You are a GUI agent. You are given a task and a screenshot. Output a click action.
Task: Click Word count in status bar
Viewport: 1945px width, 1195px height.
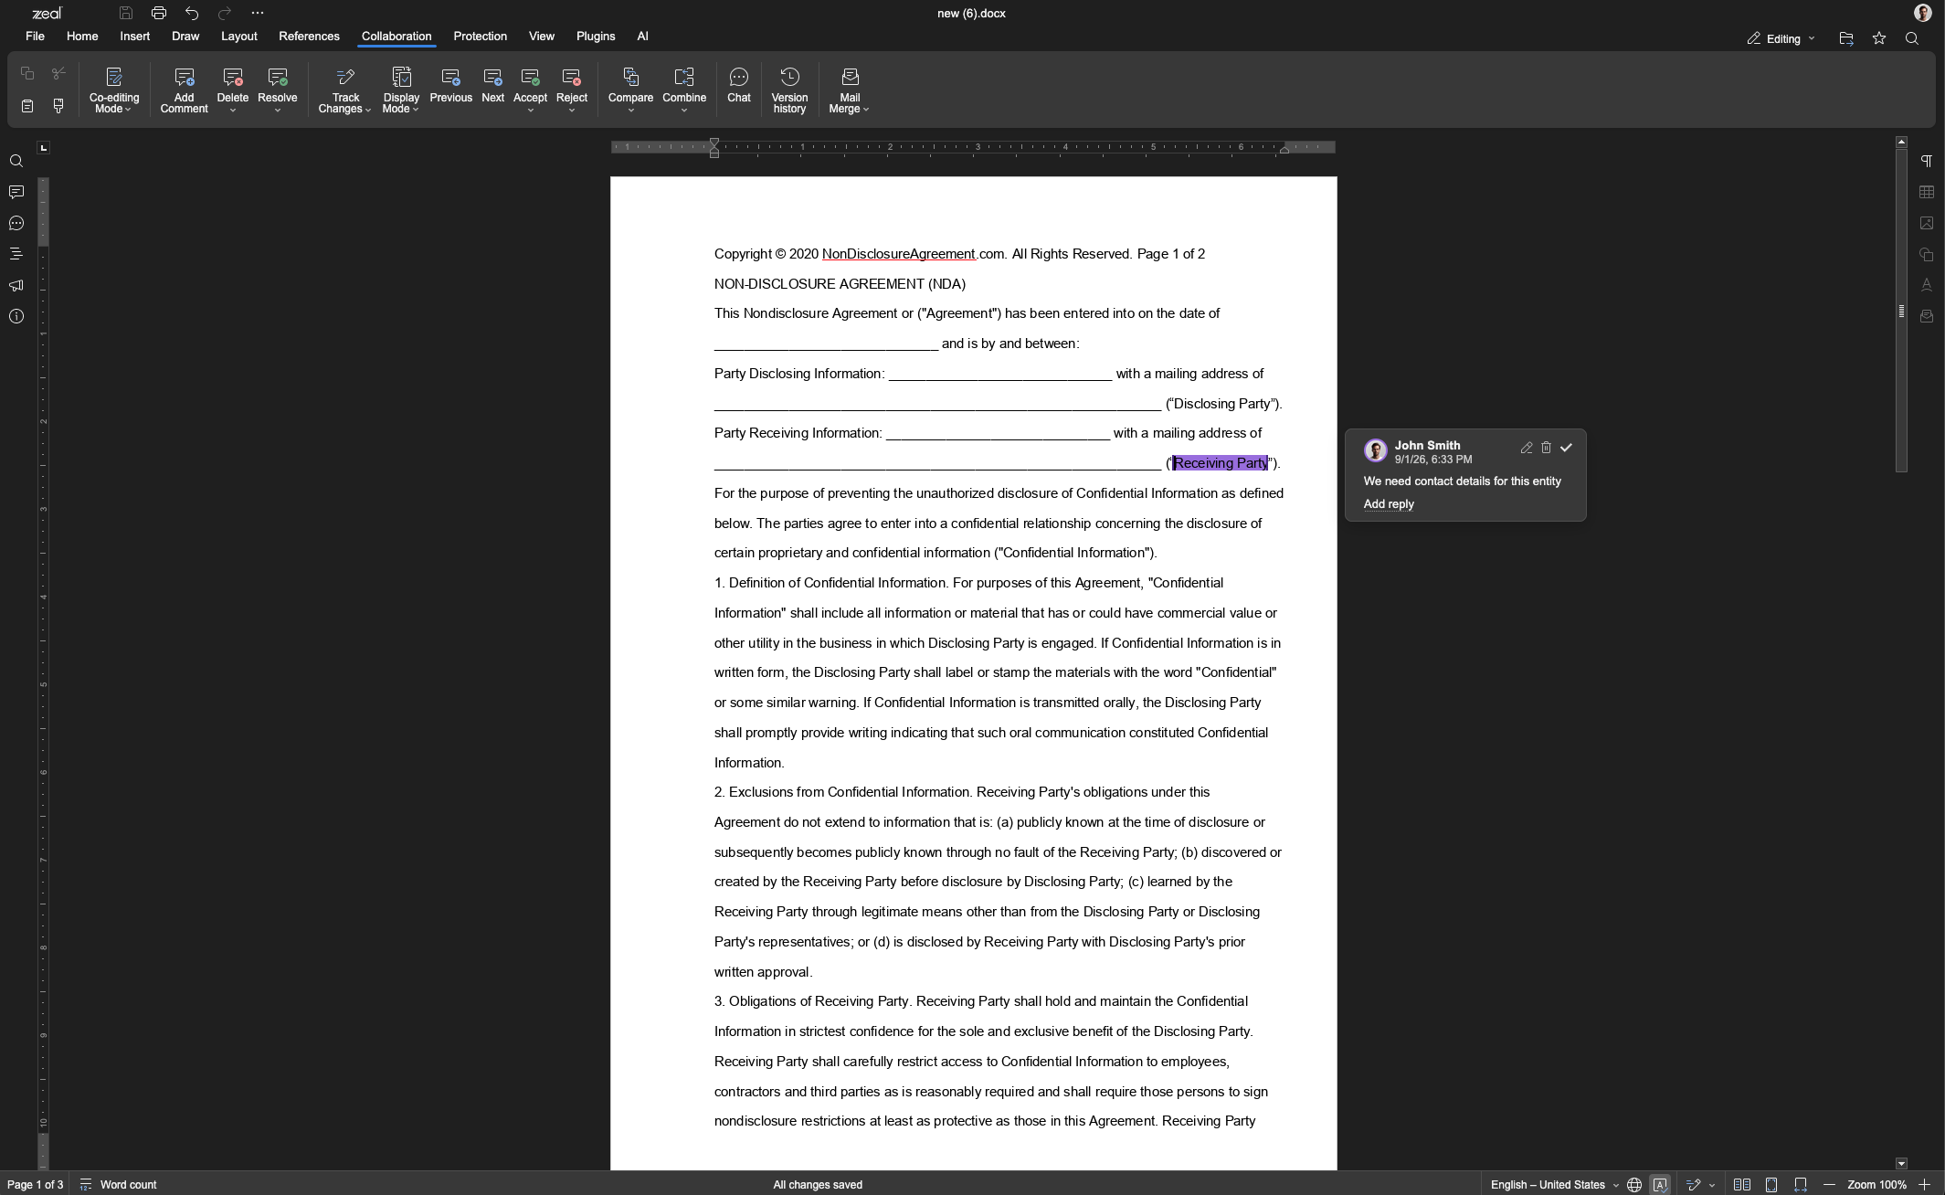click(x=118, y=1185)
